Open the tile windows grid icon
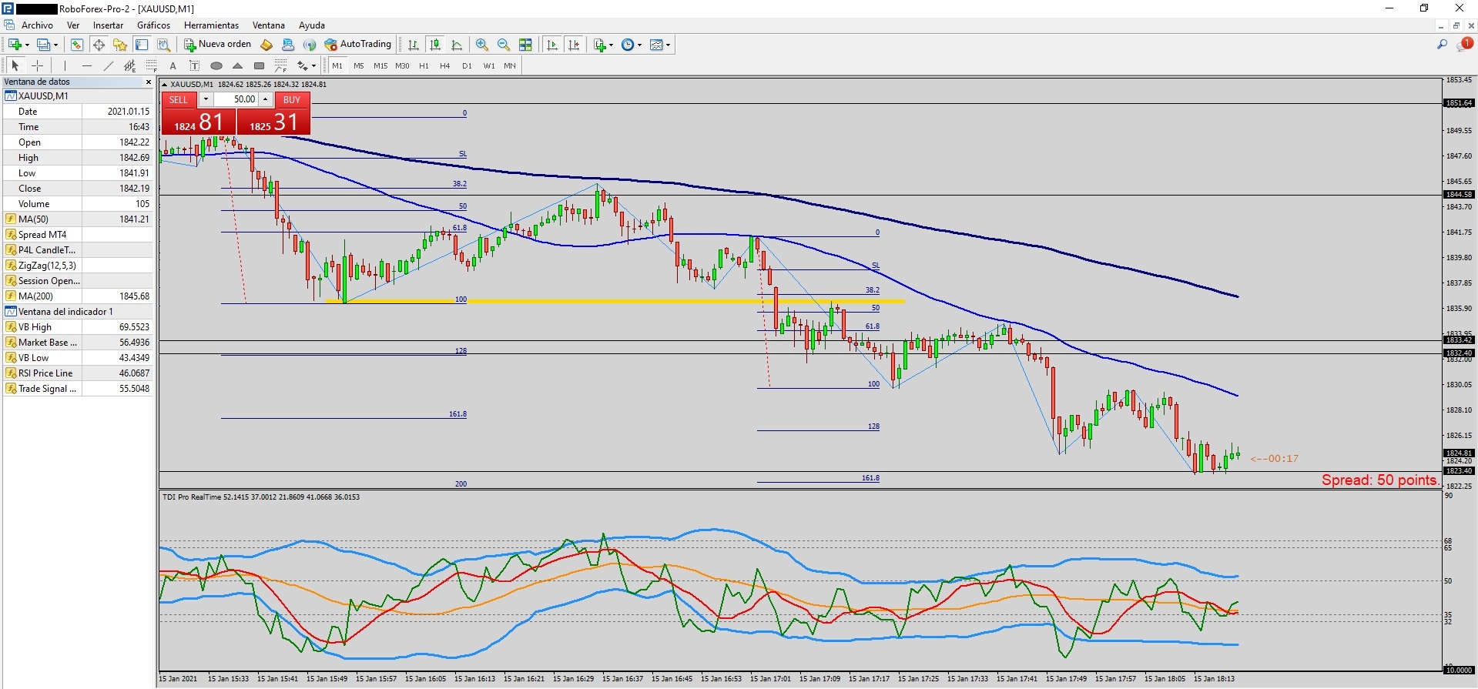 coord(525,45)
